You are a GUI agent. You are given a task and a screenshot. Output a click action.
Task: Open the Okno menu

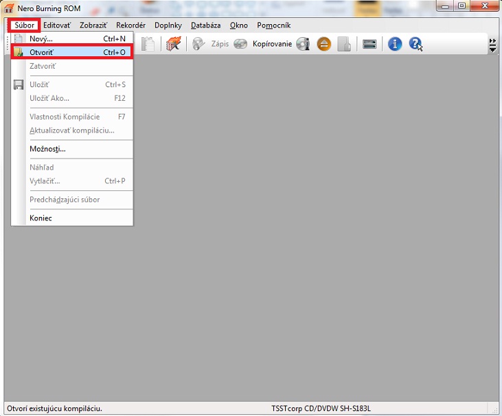238,25
